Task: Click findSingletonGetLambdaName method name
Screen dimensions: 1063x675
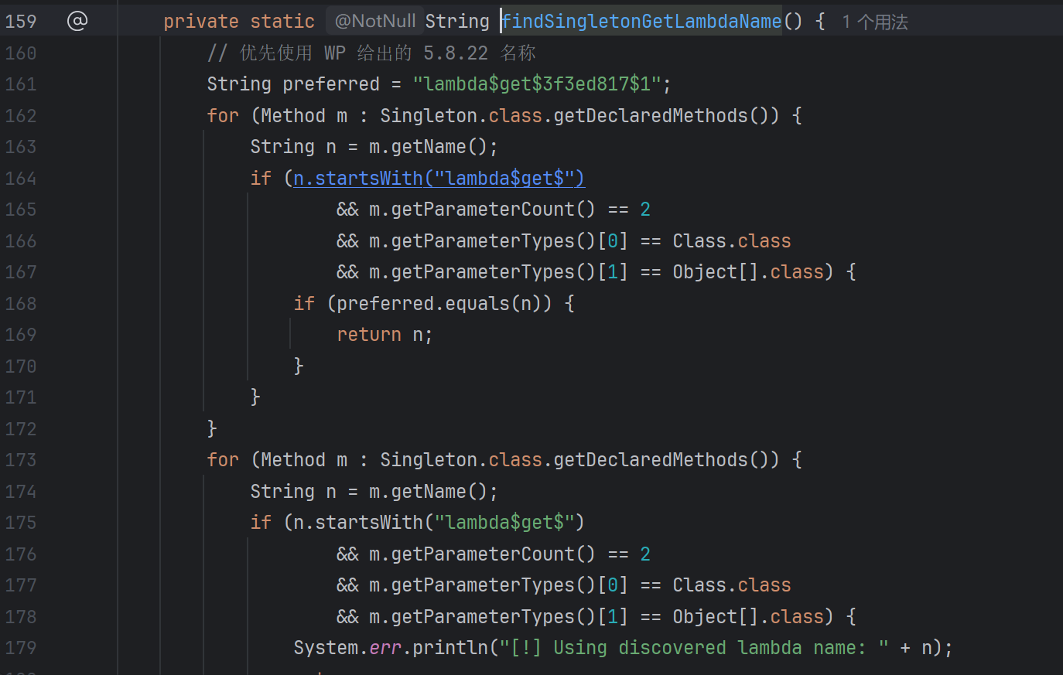Action: click(x=642, y=21)
